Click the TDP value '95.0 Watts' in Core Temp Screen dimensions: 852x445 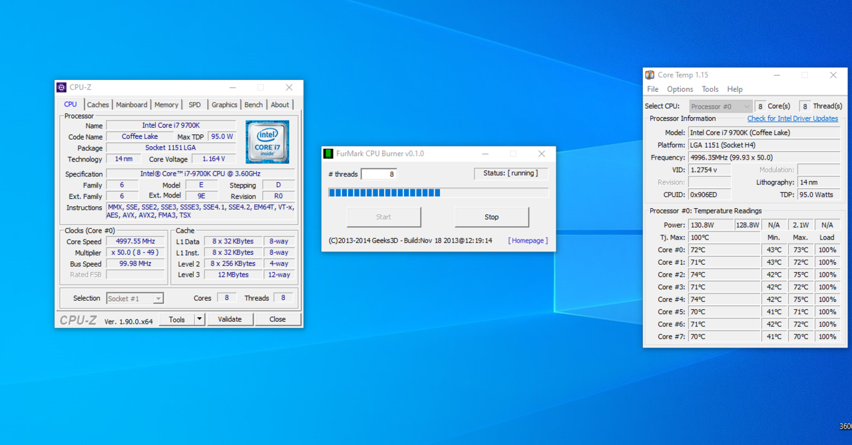[819, 195]
